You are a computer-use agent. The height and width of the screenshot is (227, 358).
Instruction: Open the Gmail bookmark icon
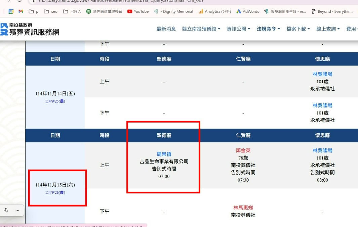[x=21, y=11]
